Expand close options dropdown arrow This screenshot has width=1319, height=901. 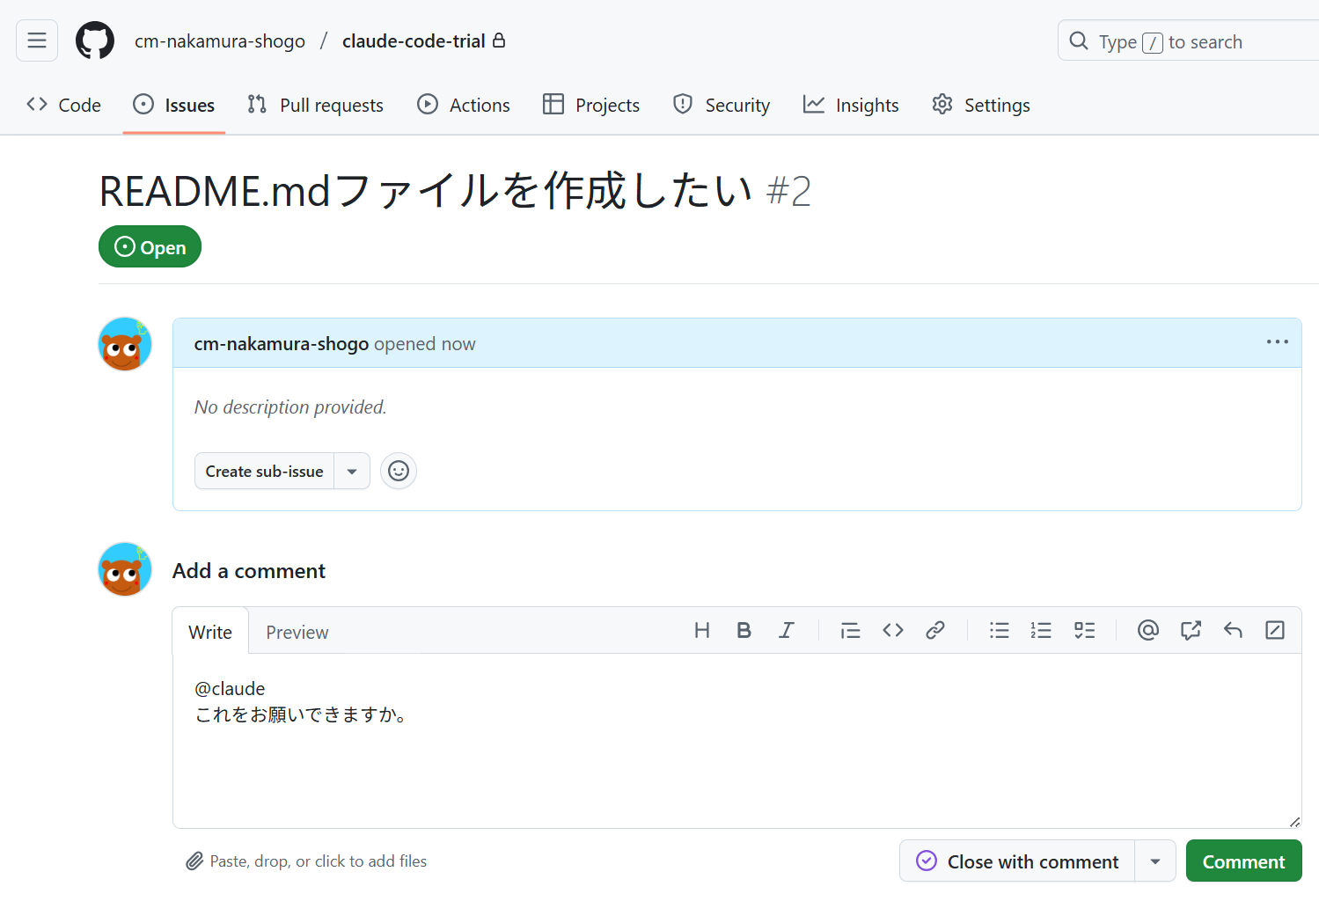pos(1155,861)
